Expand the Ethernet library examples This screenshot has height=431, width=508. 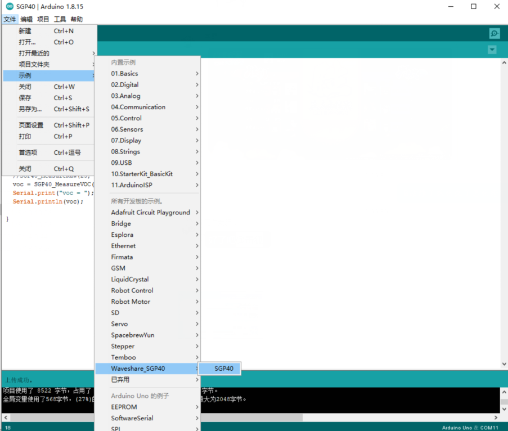148,246
